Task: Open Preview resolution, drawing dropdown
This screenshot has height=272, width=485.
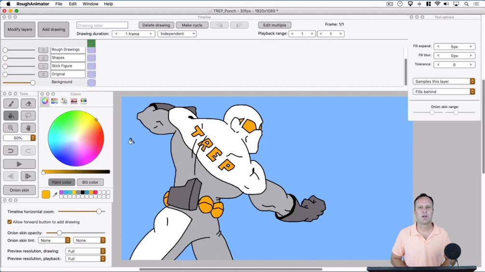Action: click(85, 251)
